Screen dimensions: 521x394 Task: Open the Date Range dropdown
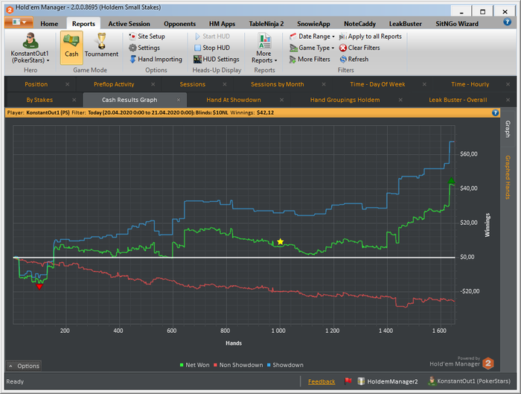(x=312, y=36)
